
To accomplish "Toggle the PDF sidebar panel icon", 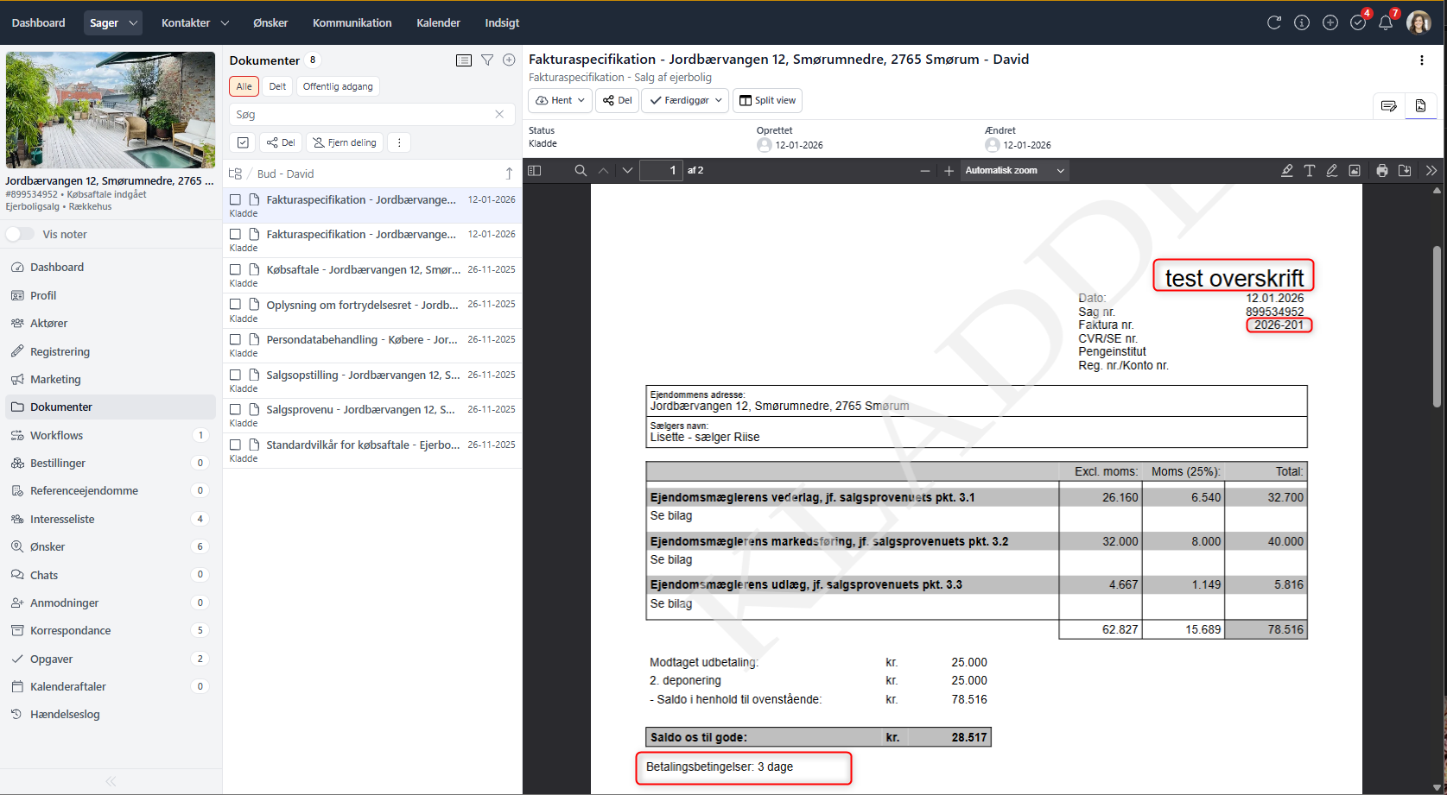I will [x=535, y=171].
